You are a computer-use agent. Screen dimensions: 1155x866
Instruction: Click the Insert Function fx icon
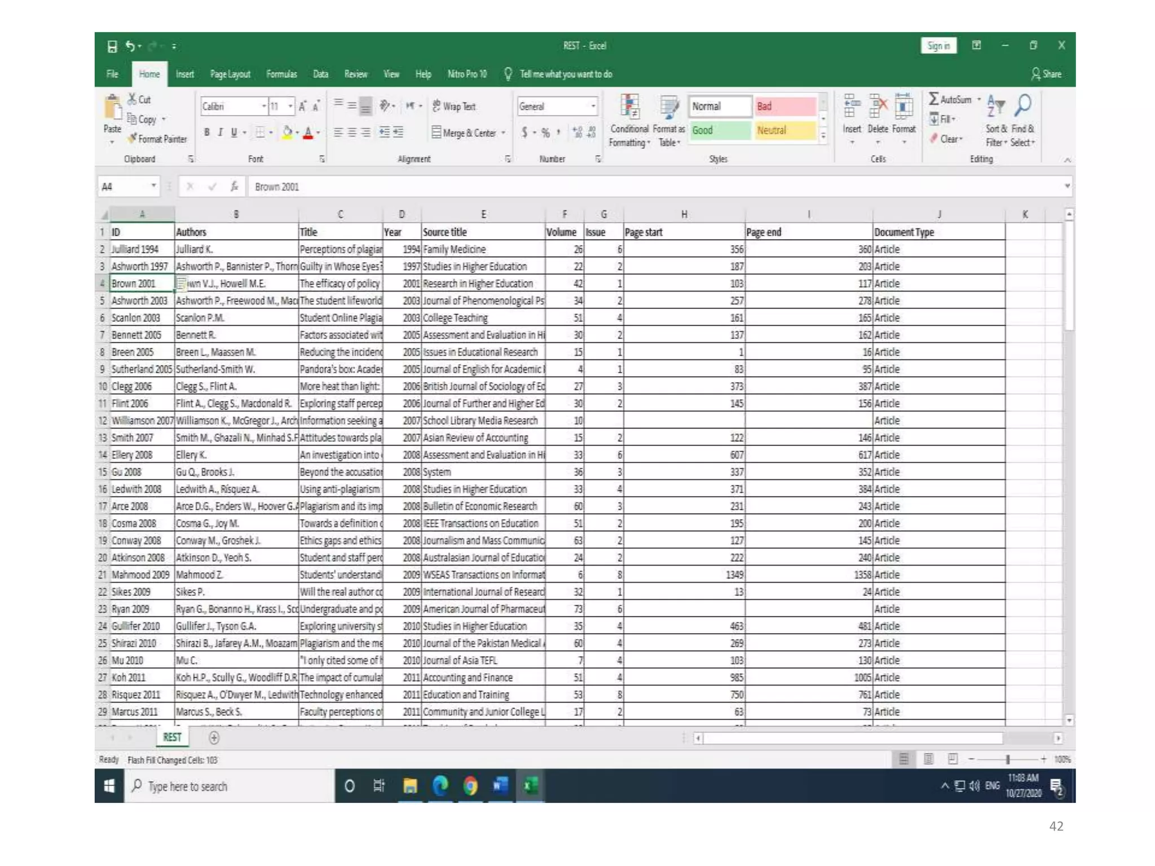coord(234,187)
